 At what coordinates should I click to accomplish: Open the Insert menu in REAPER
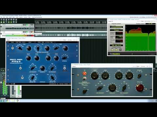[x=10, y=17]
